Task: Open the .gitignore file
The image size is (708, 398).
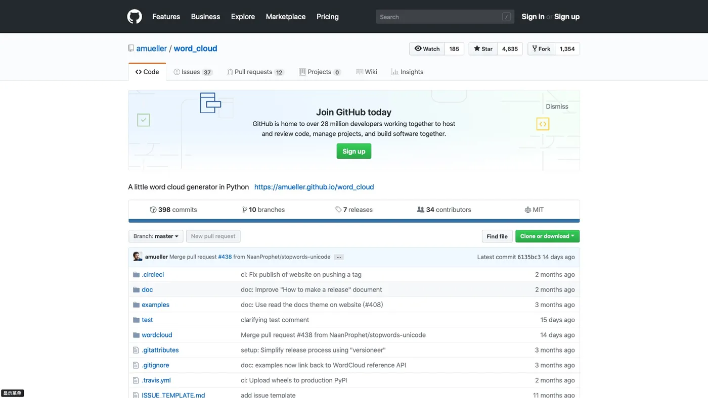Action: point(155,365)
